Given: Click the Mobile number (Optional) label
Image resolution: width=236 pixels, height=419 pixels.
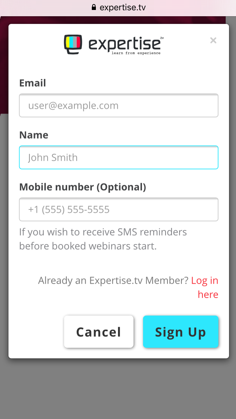Looking at the screenshot, I should tap(83, 187).
